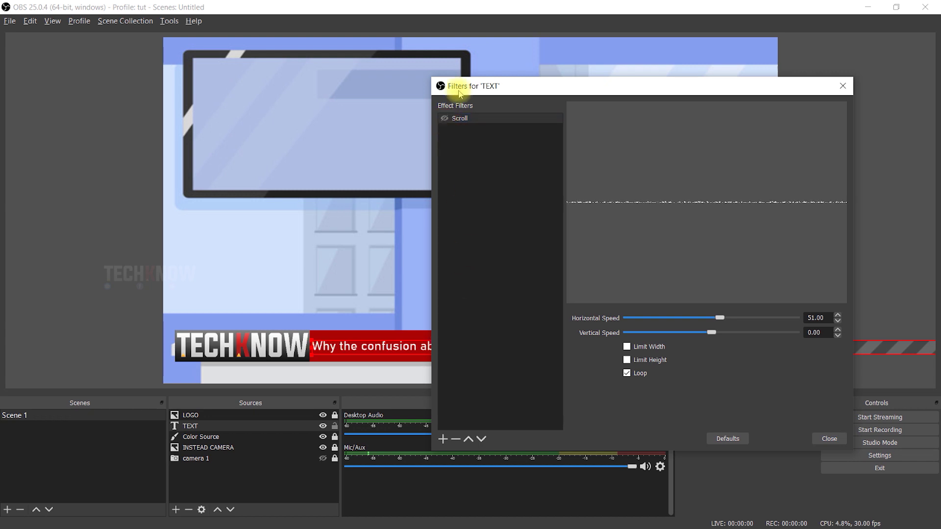Open the File menu
Image resolution: width=941 pixels, height=529 pixels.
tap(9, 21)
